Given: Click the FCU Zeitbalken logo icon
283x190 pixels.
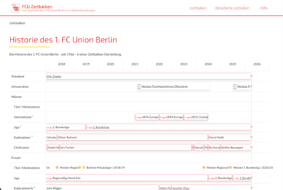Looking at the screenshot, I should (15, 8).
